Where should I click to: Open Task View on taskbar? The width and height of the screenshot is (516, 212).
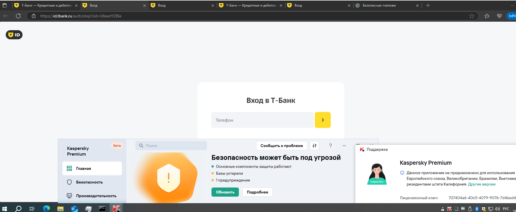point(32,209)
